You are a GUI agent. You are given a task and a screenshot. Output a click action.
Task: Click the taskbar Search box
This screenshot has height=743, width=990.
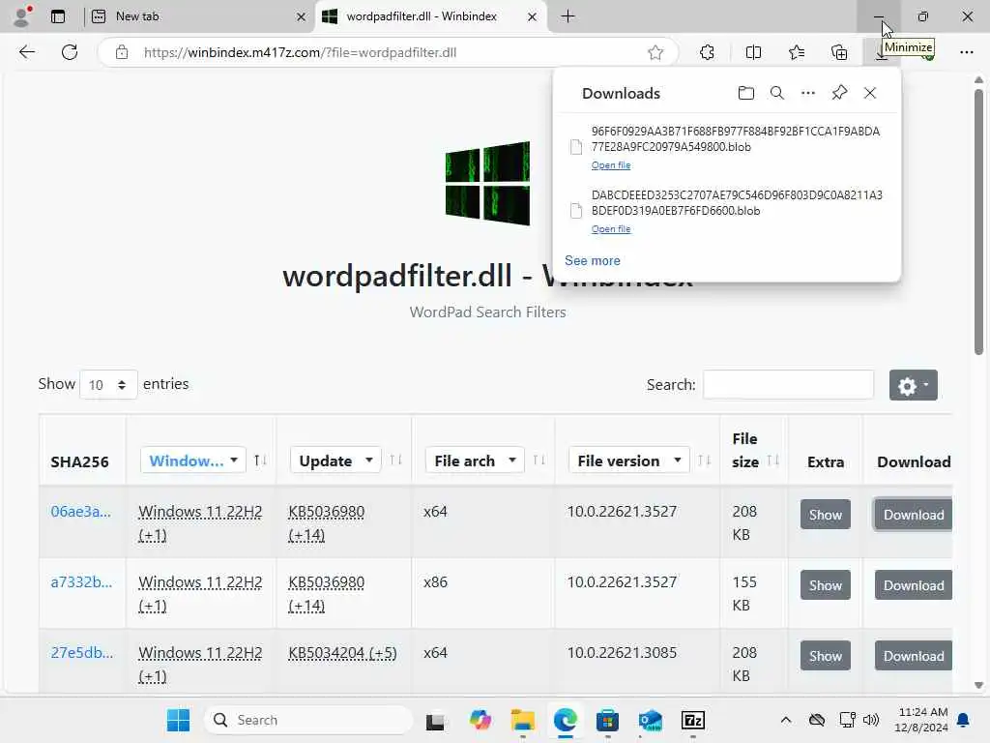tap(308, 720)
